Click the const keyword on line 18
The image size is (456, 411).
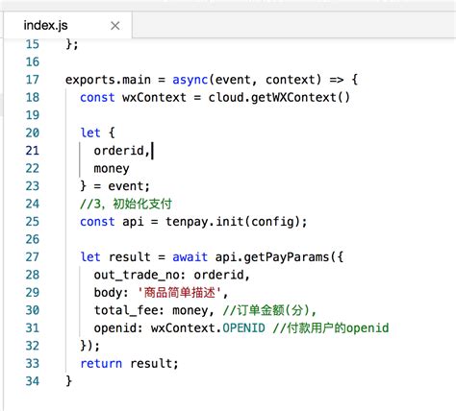coord(97,98)
